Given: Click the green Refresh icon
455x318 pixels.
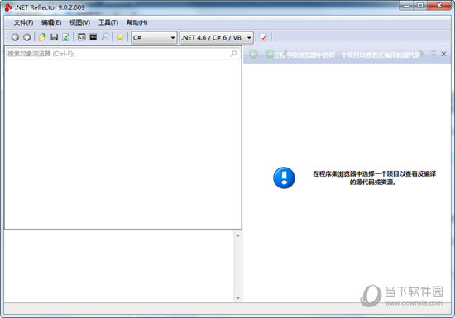Looking at the screenshot, I should (x=66, y=37).
